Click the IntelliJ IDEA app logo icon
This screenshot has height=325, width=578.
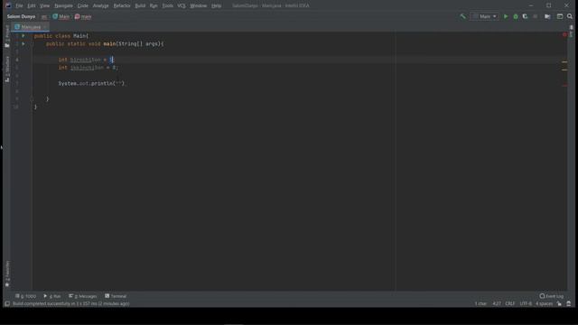8,6
